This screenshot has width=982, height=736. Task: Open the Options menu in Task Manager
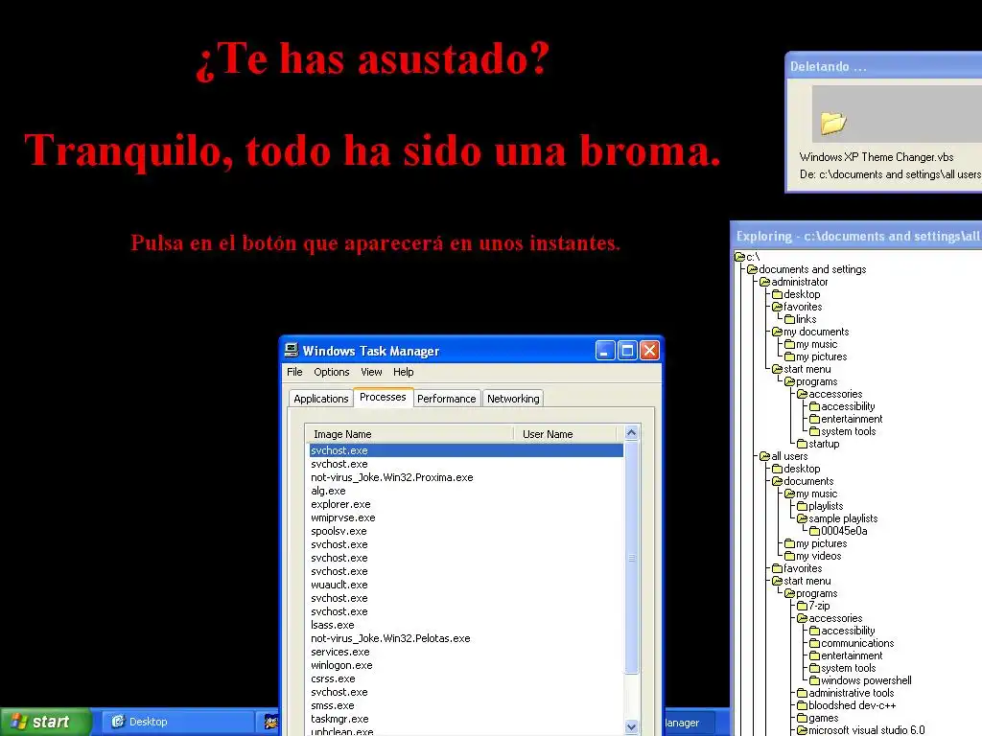(331, 372)
